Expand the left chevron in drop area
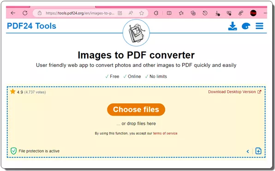This screenshot has height=171, width=275. [x=248, y=151]
